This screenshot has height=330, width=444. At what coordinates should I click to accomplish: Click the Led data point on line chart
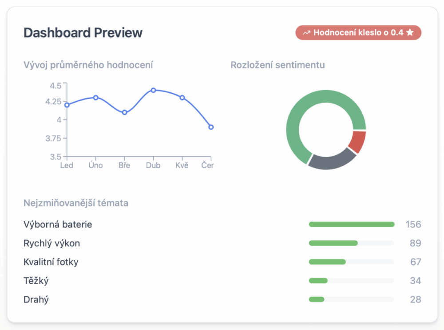click(x=67, y=105)
